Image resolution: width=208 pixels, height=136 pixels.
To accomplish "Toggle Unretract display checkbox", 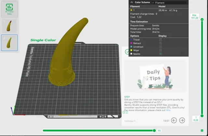I will point(161,47).
